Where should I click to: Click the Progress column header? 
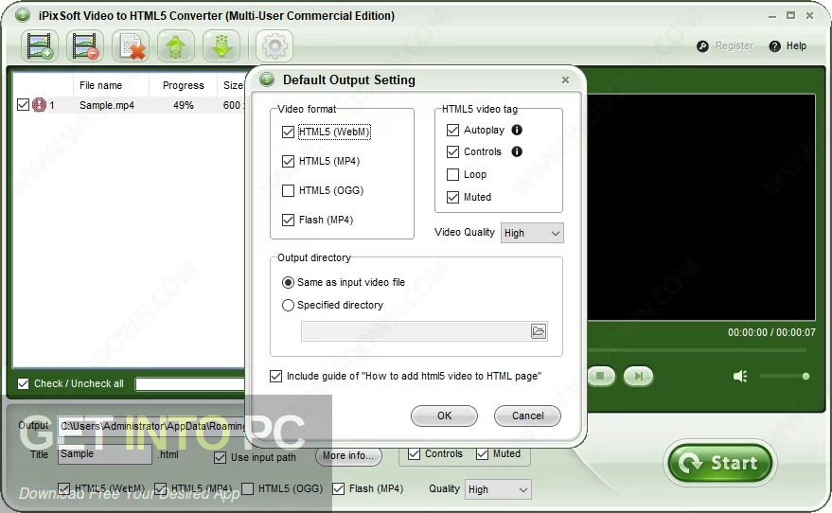pyautogui.click(x=183, y=85)
